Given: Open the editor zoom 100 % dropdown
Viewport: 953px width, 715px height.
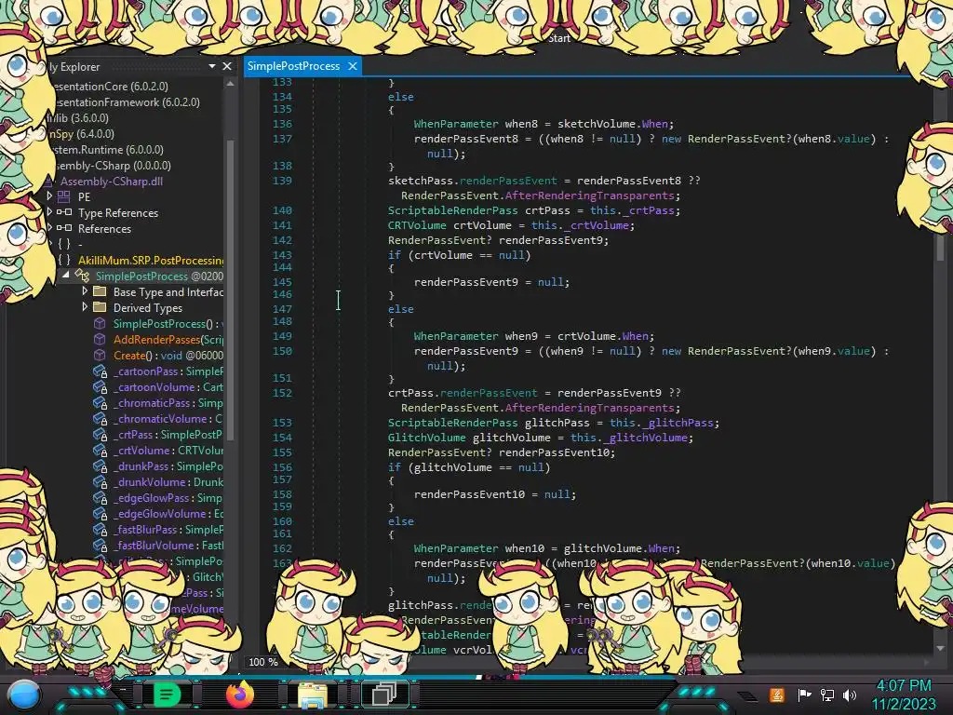Looking at the screenshot, I should click(263, 662).
